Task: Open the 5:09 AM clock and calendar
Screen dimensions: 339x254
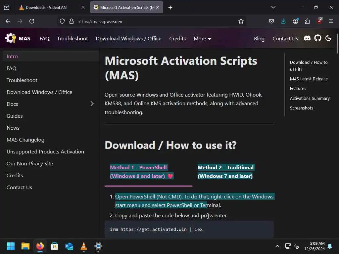Action: coord(315,246)
